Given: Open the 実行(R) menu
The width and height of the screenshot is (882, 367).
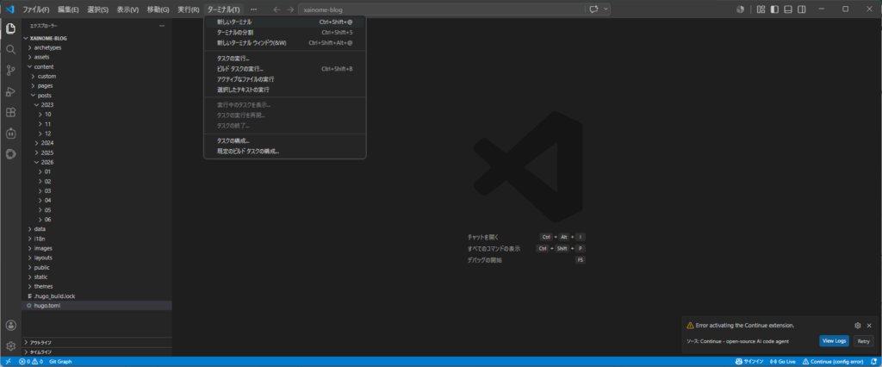Looking at the screenshot, I should click(189, 9).
